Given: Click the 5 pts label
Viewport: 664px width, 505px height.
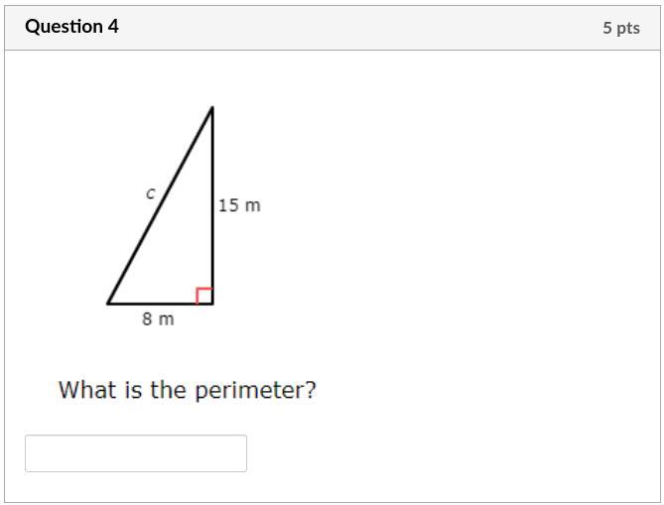Looking at the screenshot, I should pos(620,28).
